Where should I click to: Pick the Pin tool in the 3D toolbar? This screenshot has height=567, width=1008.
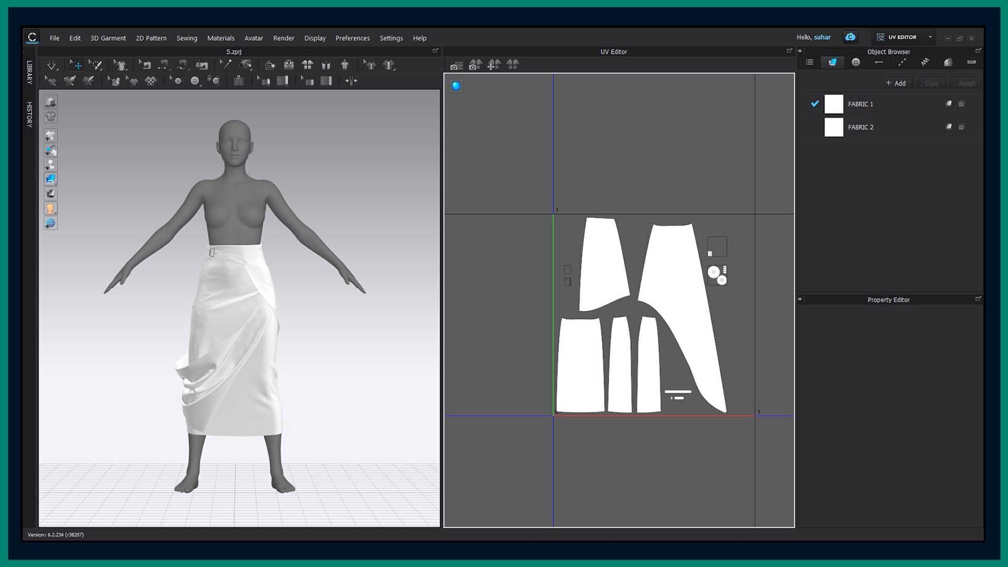(120, 65)
